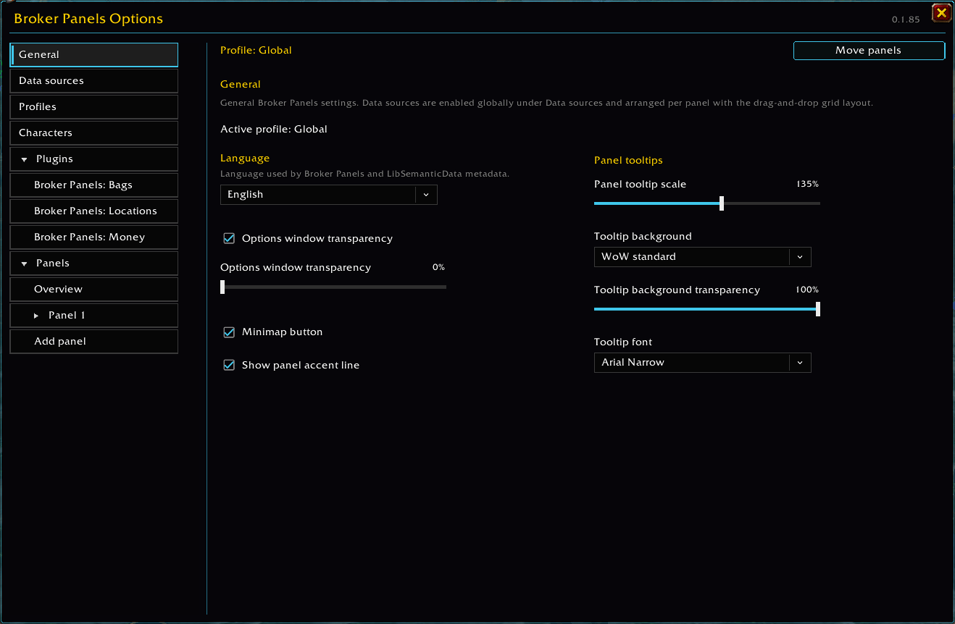Collapse the Plugins tree arrow

pyautogui.click(x=24, y=159)
